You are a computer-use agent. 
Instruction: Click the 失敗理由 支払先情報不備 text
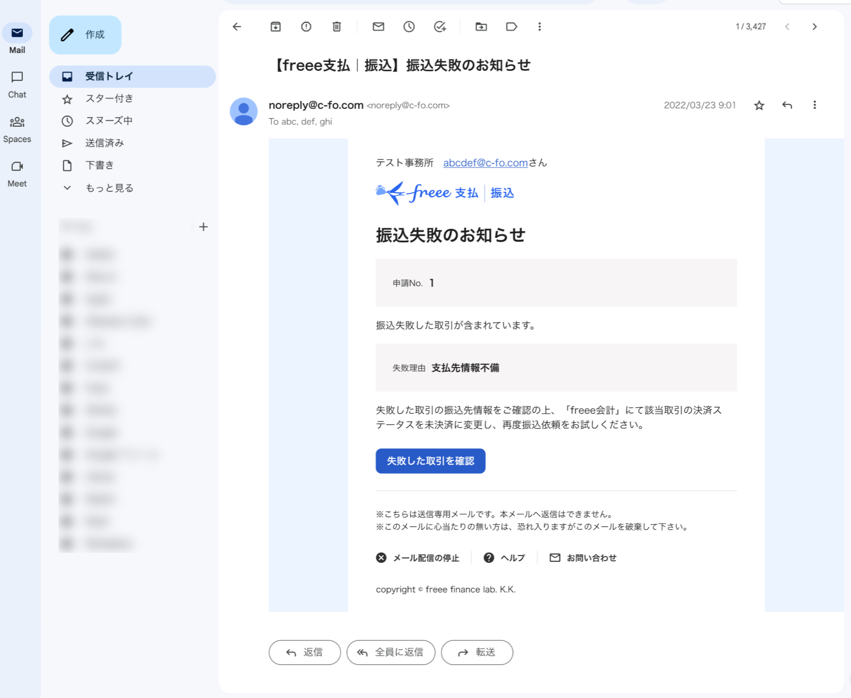click(446, 368)
